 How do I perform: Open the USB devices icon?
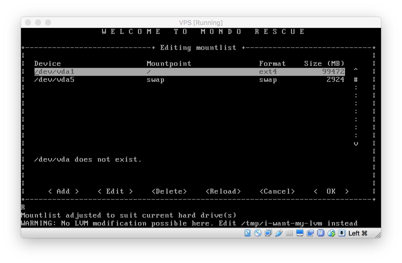279,233
